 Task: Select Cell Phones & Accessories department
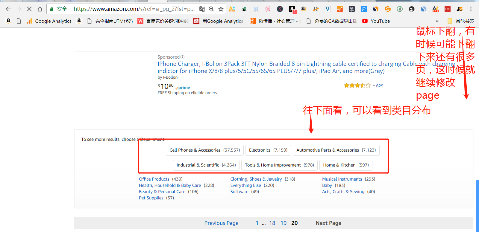tap(205, 150)
